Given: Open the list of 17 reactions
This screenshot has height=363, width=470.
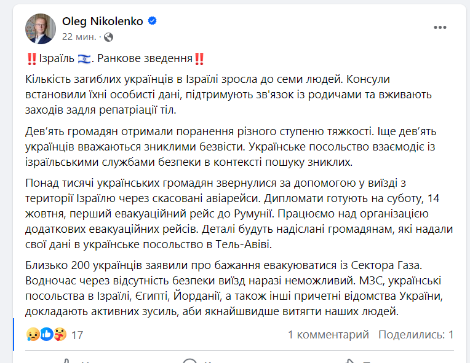Looking at the screenshot, I should click(78, 335).
